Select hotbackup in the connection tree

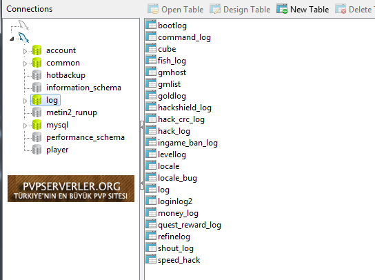coord(65,75)
